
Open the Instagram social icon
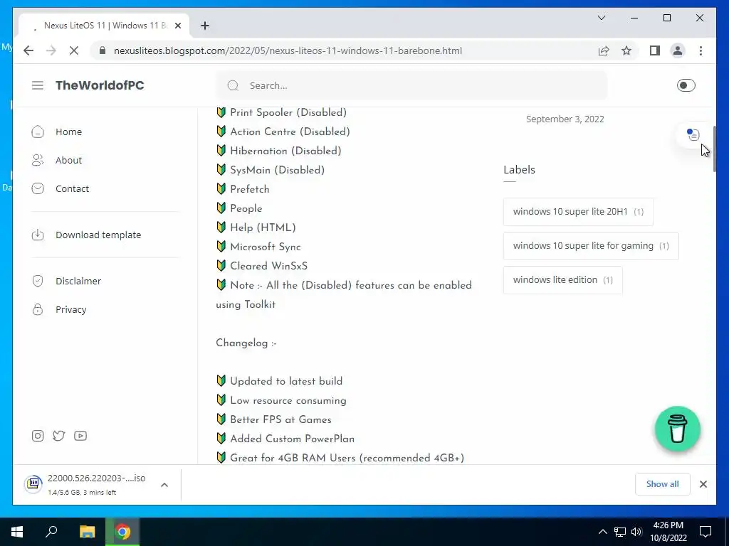pyautogui.click(x=38, y=436)
